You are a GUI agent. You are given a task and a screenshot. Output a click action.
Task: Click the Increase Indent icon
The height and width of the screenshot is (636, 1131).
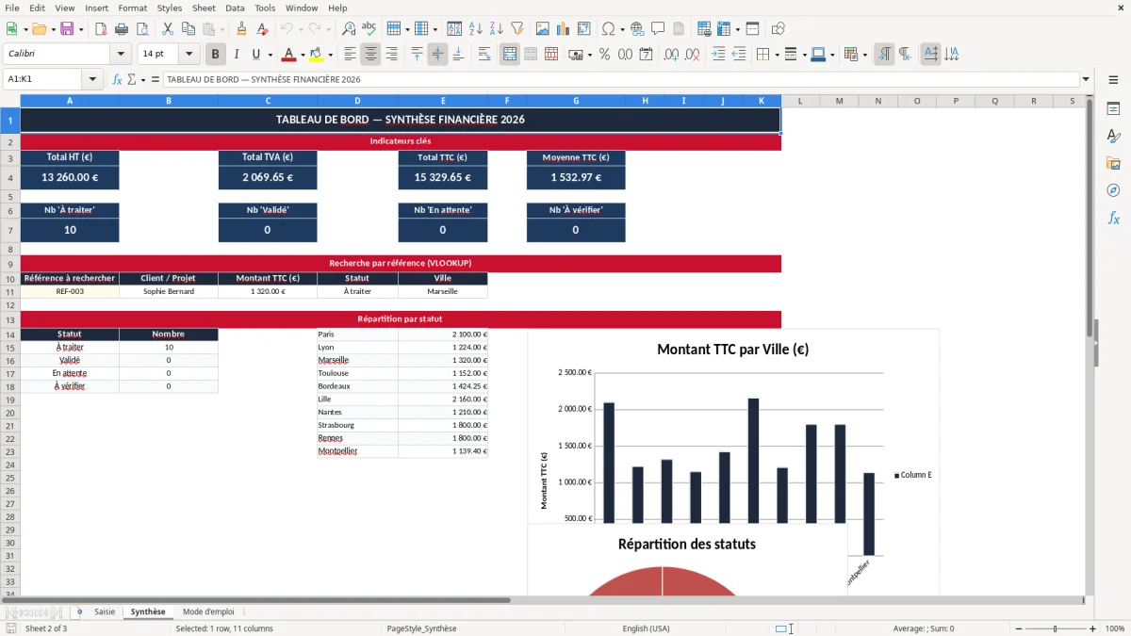pyautogui.click(x=718, y=55)
